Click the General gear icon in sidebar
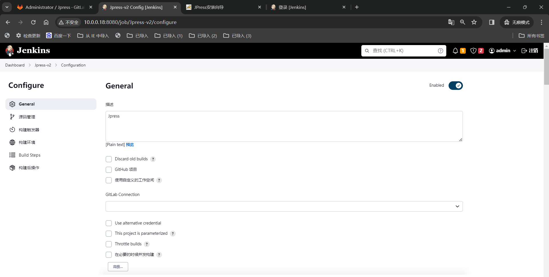The height and width of the screenshot is (277, 549). coord(12,104)
